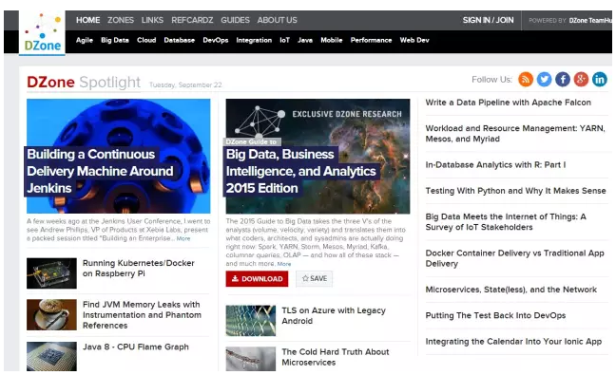
Task: Select the IoT zone
Action: click(x=284, y=40)
